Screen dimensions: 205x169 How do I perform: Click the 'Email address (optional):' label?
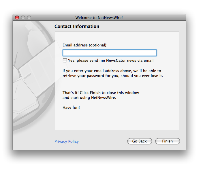(x=85, y=45)
